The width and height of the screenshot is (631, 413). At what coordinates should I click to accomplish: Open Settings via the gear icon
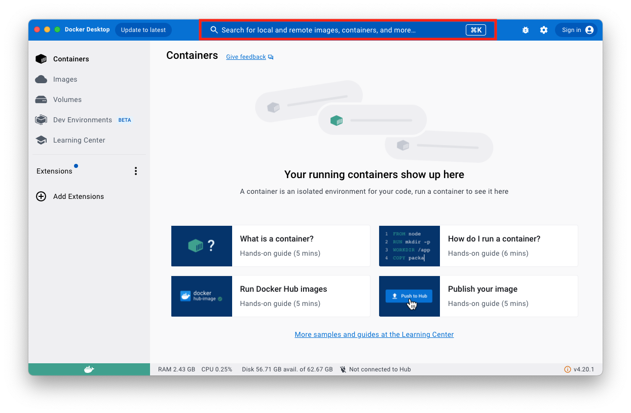[544, 30]
